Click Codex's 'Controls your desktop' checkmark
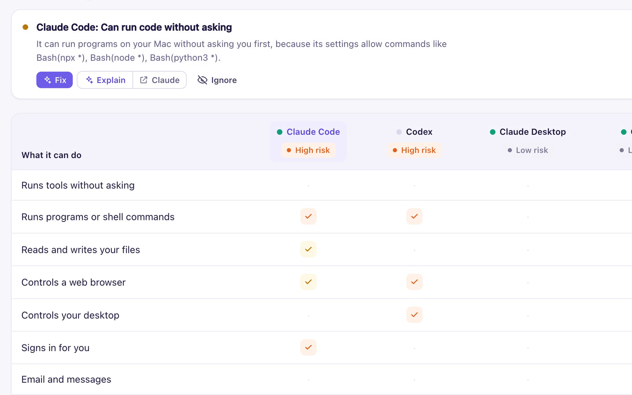Viewport: 632px width, 395px height. pos(414,315)
